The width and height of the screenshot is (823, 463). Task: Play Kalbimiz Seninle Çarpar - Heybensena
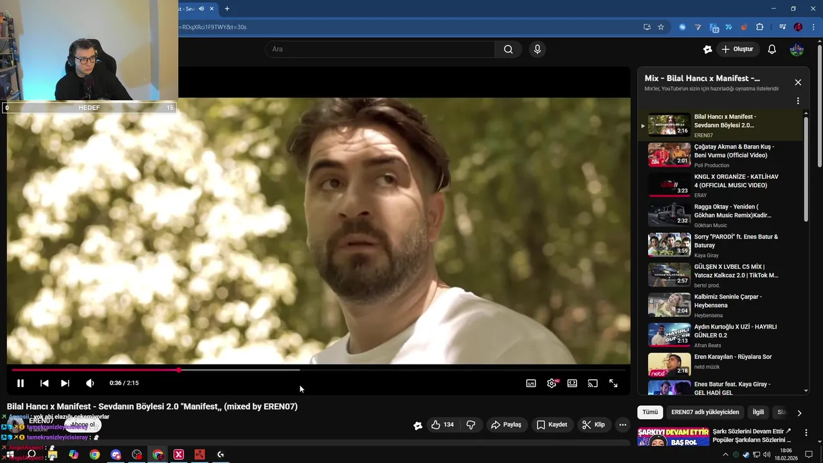coord(720,305)
